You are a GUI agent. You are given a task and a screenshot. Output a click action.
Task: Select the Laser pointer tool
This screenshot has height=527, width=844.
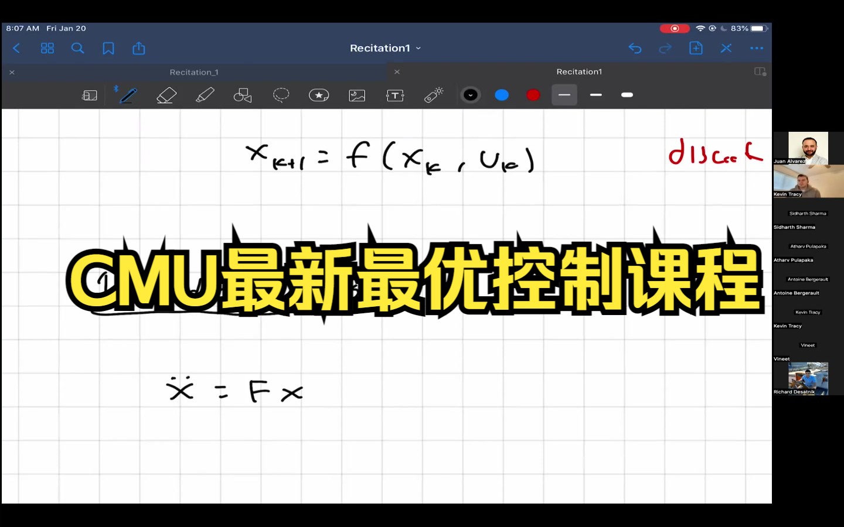[x=434, y=95]
